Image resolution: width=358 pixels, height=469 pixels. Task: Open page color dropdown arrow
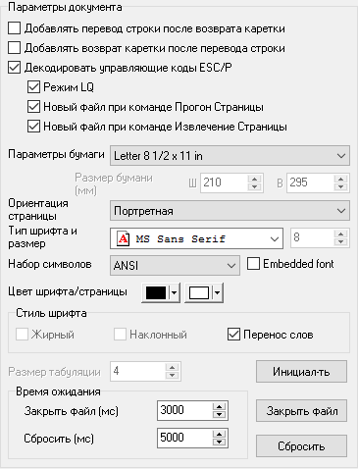pos(217,292)
